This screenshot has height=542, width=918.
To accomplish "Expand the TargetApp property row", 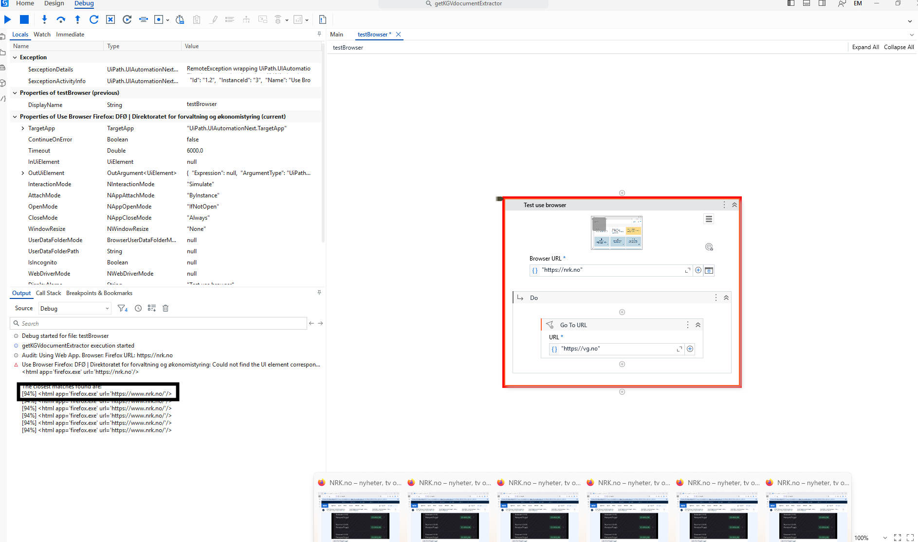I will pyautogui.click(x=23, y=128).
